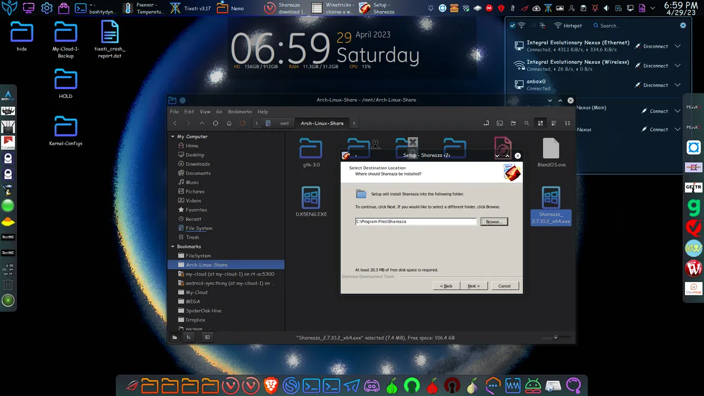Open Discord from the dock
Screen dimensions: 704x396
[372, 386]
